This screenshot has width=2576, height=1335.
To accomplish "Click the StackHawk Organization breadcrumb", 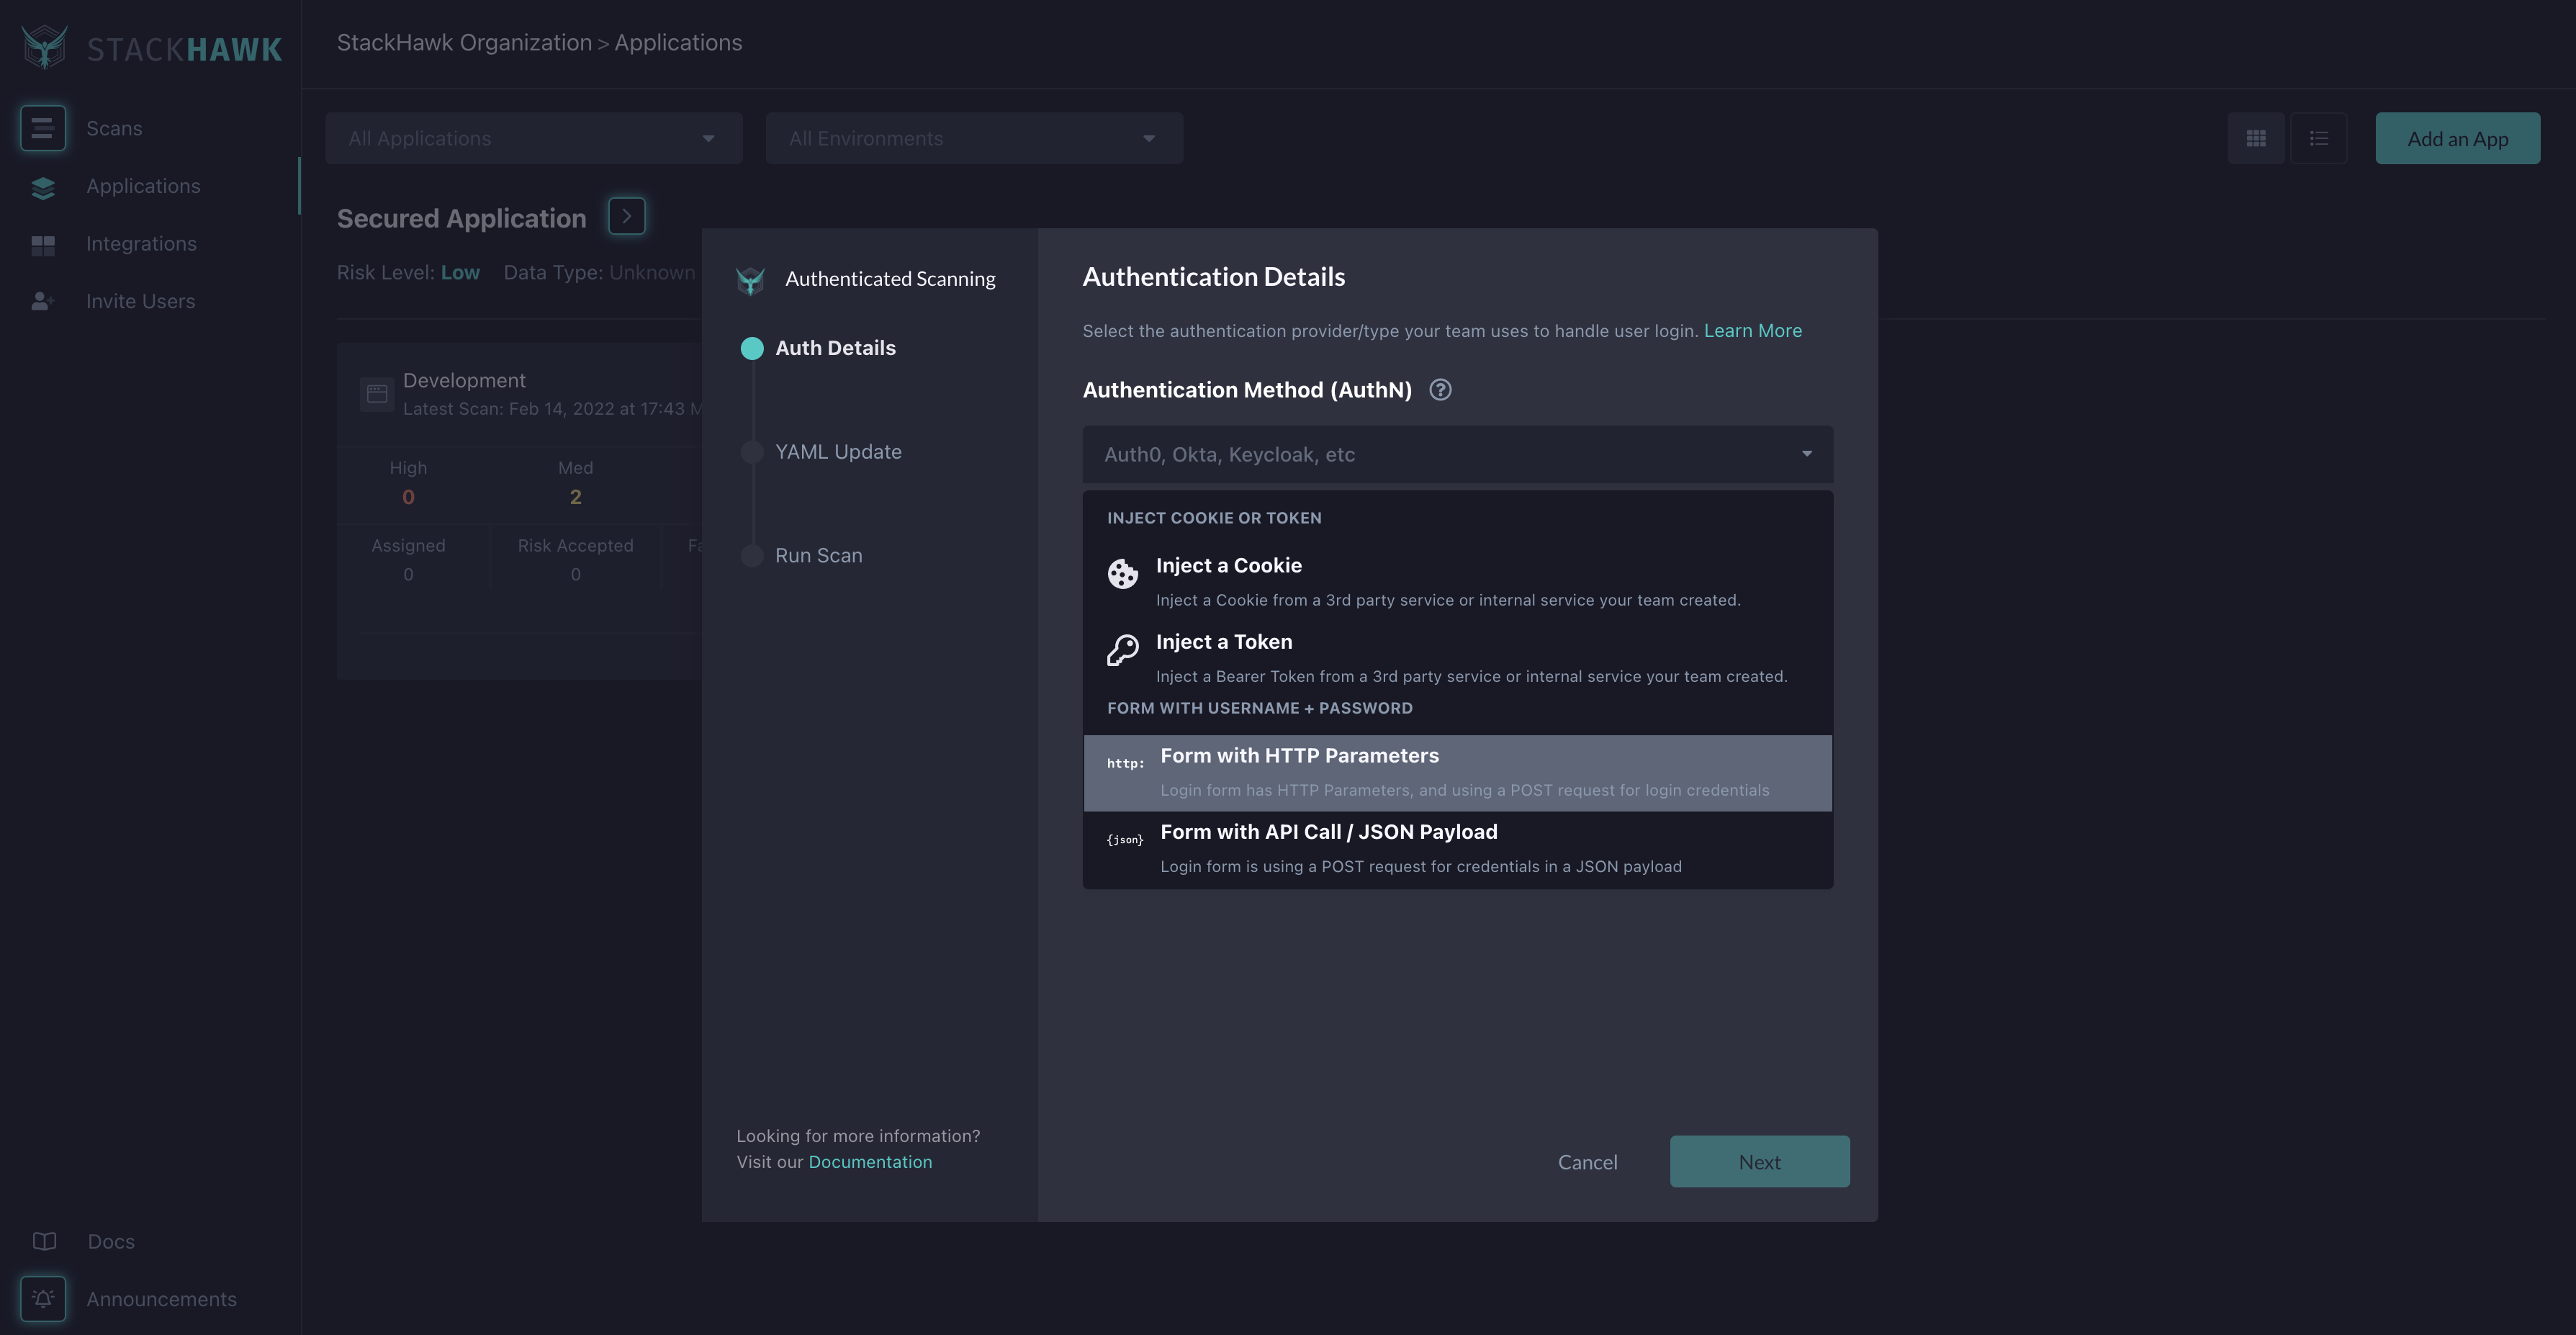I will [x=464, y=43].
